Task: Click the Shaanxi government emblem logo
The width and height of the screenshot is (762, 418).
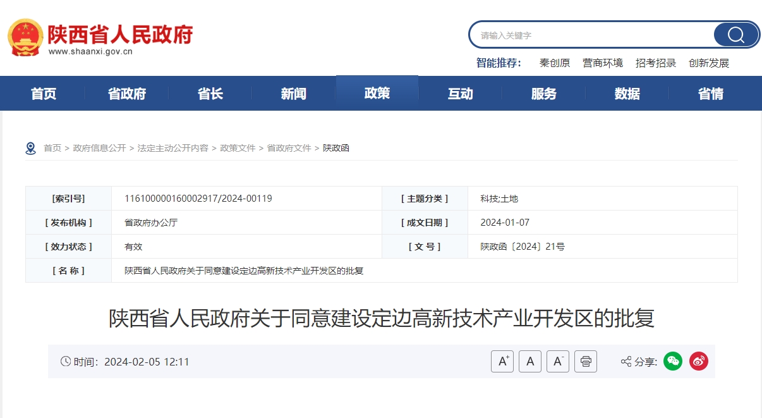Action: [25, 38]
